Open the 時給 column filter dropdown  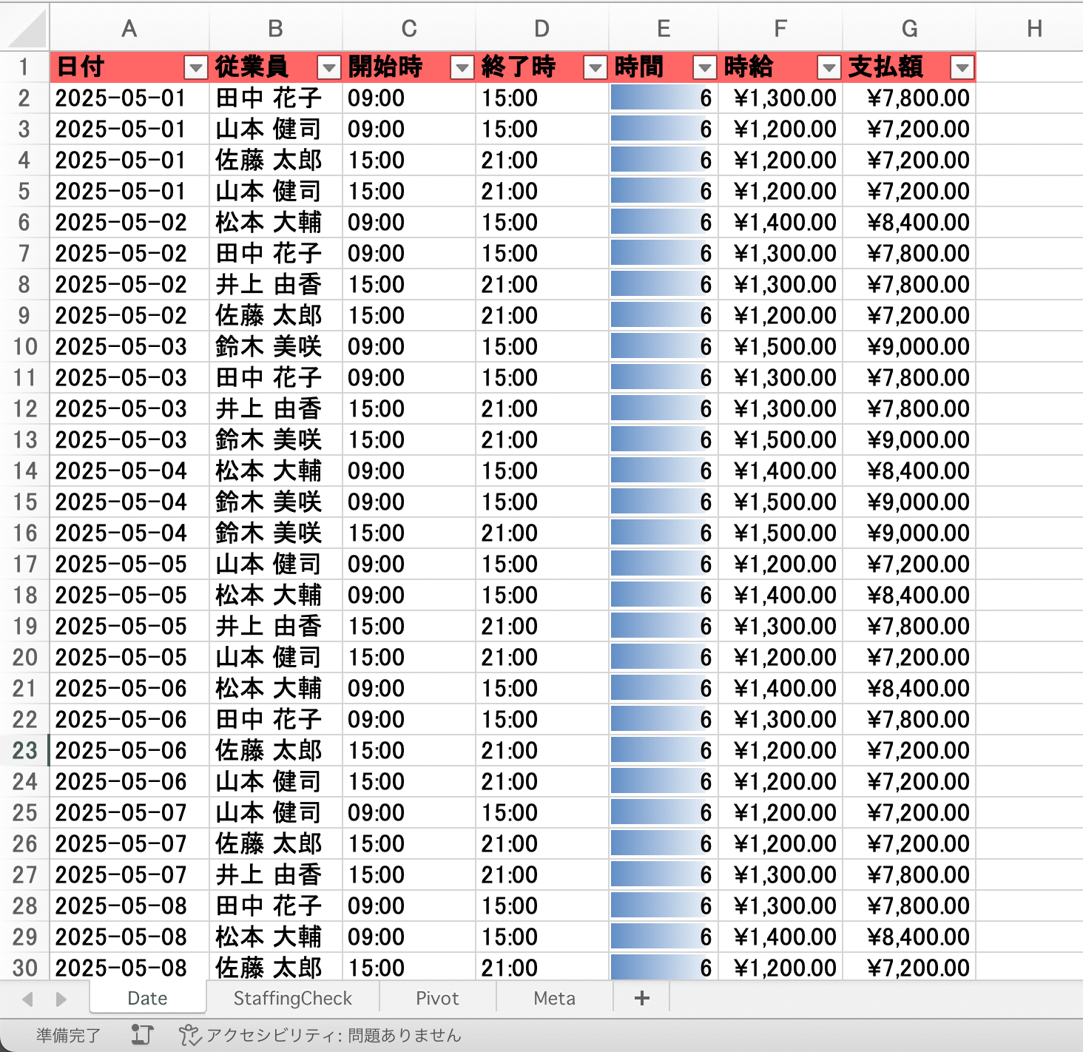(828, 67)
